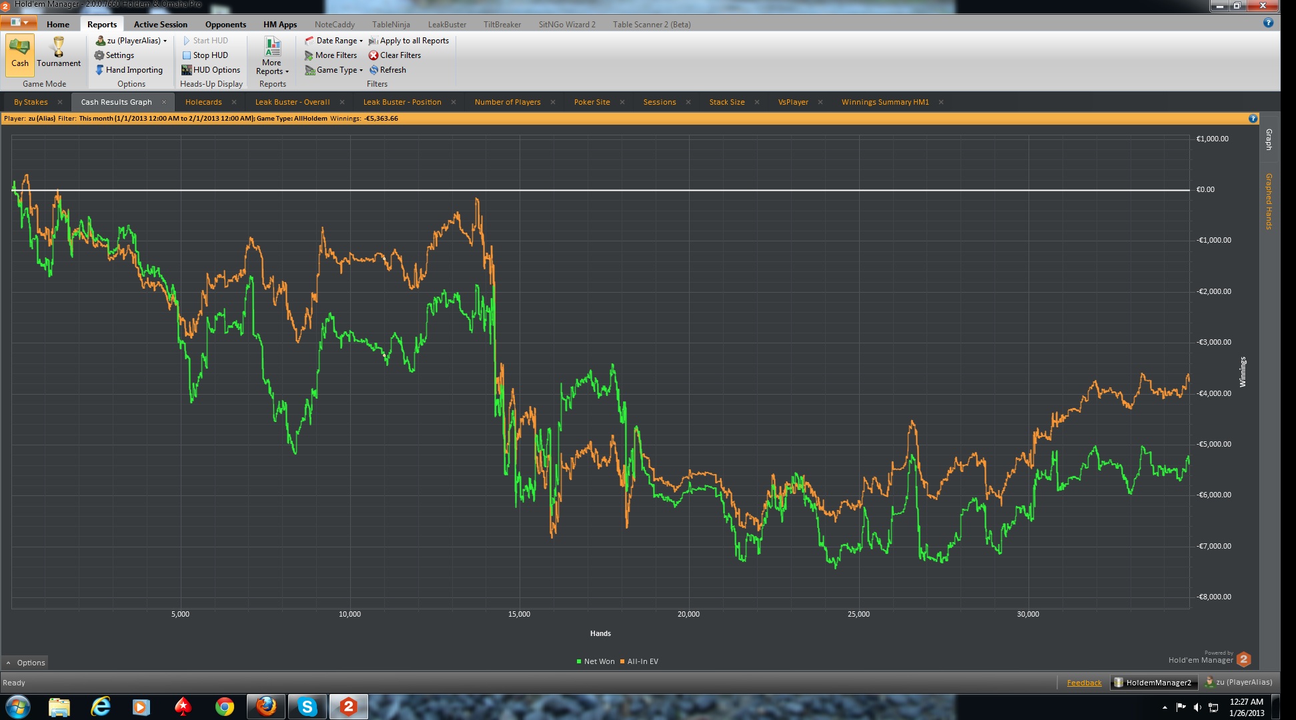Toggle All-In EV series in legend
The width and height of the screenshot is (1296, 720).
click(638, 661)
